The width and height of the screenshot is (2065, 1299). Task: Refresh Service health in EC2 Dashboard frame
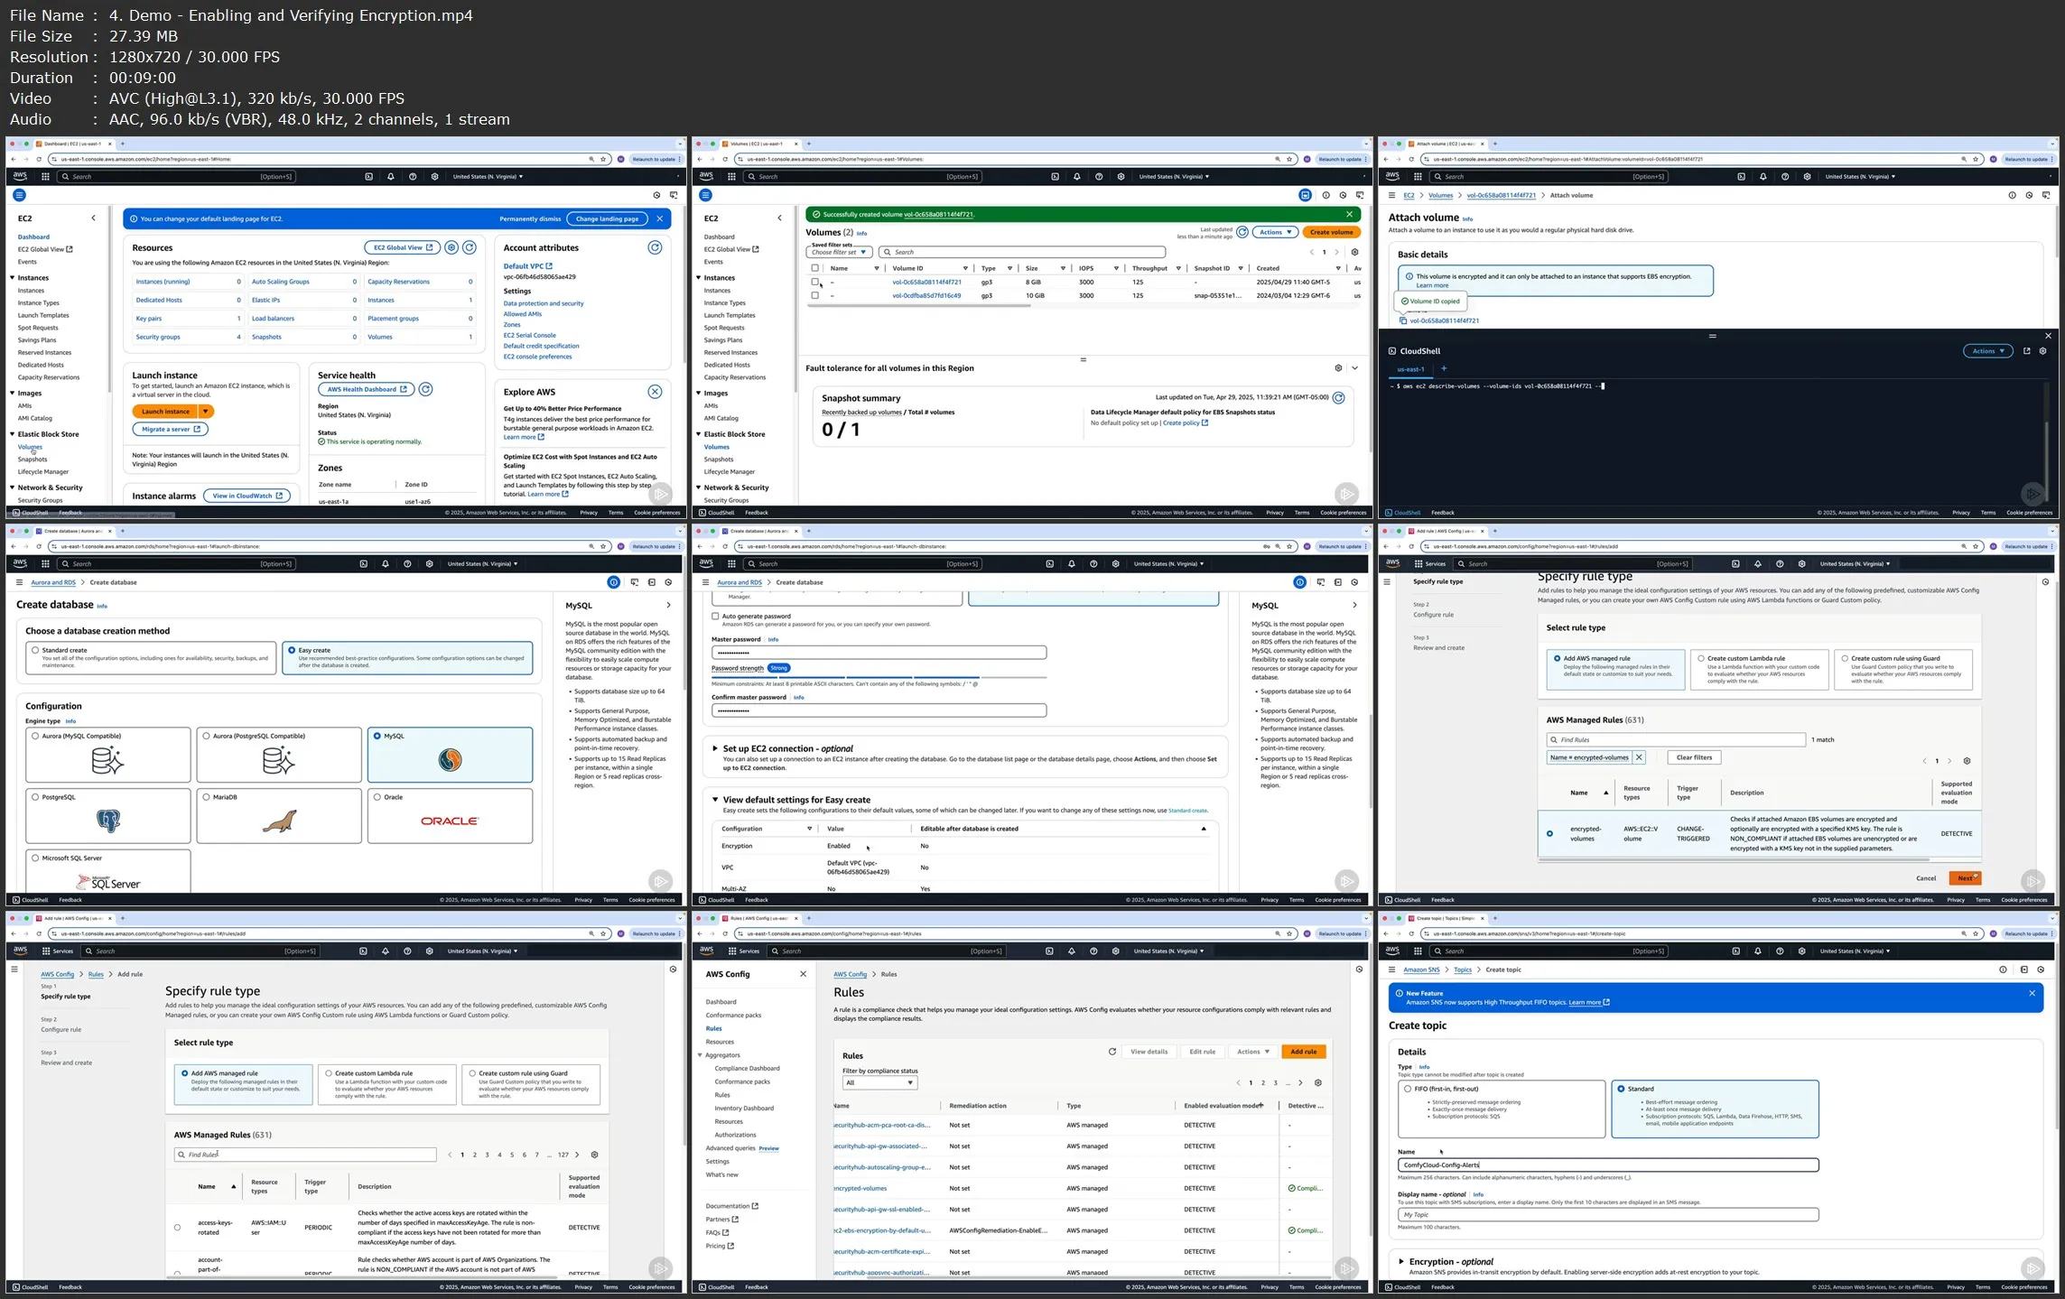pyautogui.click(x=425, y=389)
